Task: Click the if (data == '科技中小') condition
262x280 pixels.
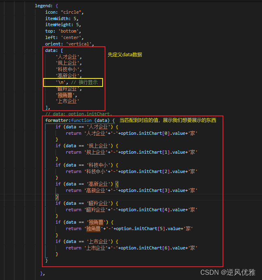Action: click(x=87, y=165)
